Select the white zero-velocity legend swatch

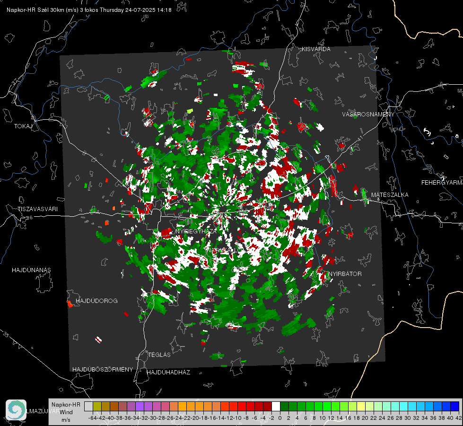[x=276, y=406]
